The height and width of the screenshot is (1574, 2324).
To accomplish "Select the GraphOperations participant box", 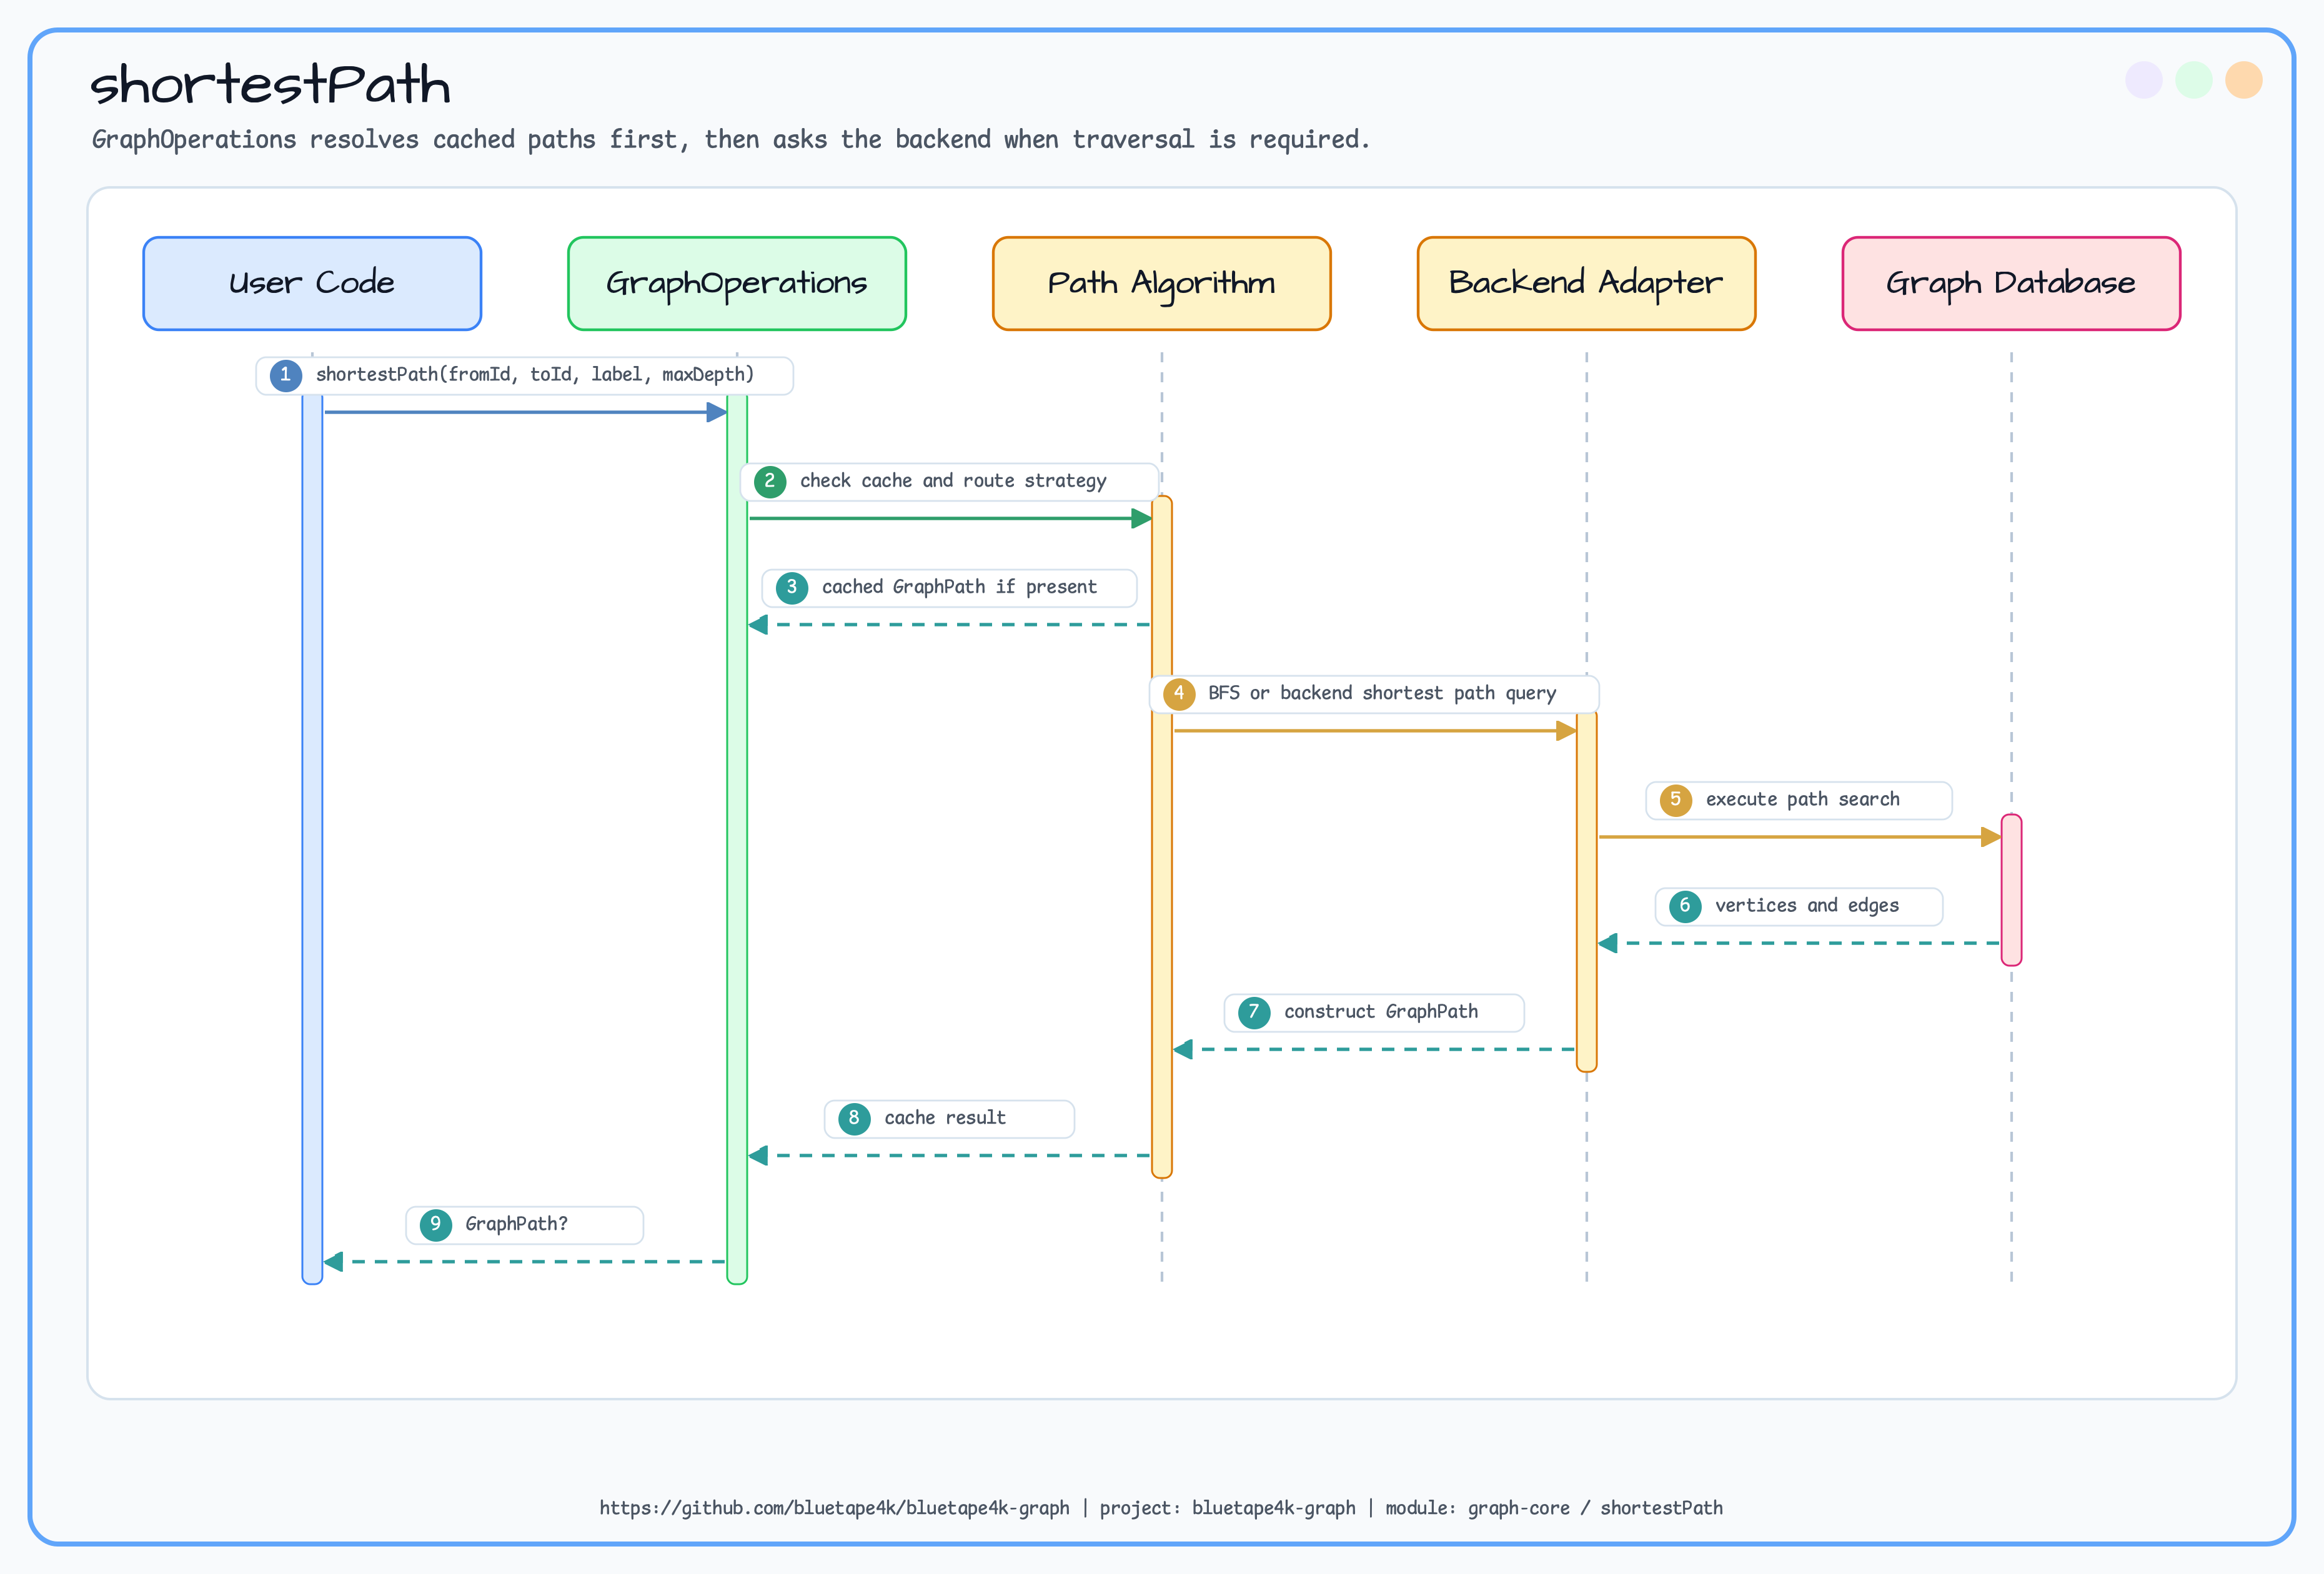I will 737,283.
